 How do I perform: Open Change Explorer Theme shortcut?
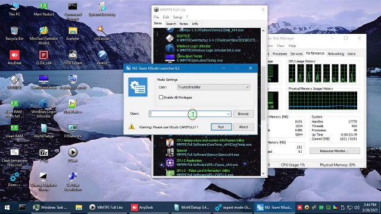[x=43, y=182]
